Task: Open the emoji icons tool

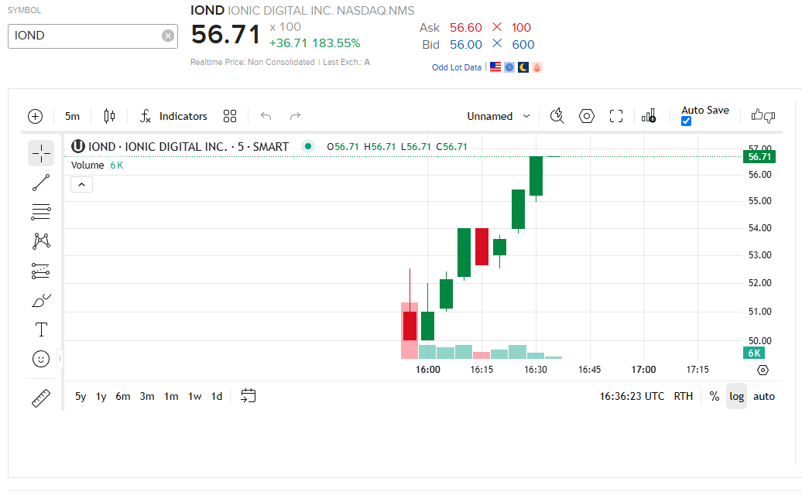Action: pyautogui.click(x=41, y=359)
